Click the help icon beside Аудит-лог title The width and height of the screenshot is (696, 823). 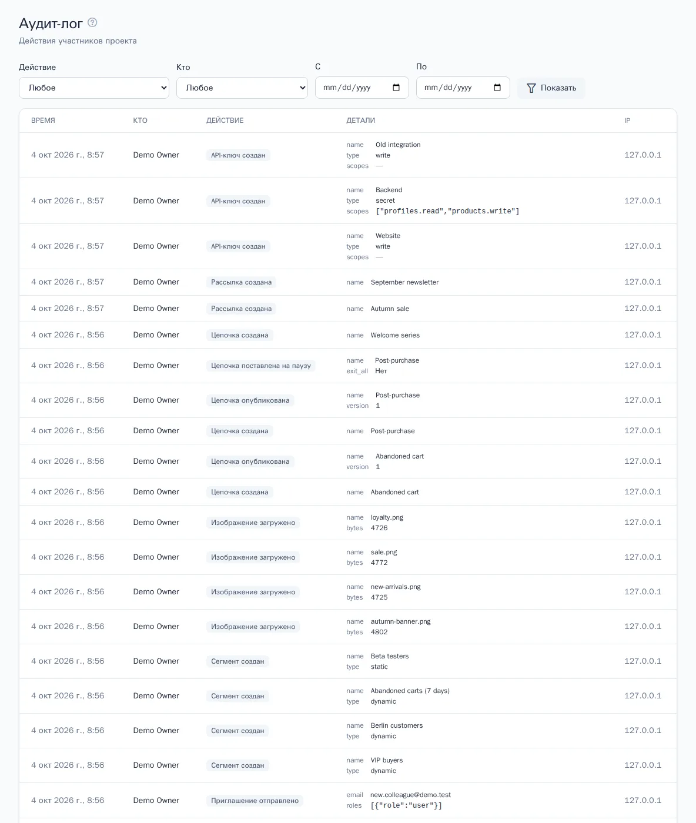(92, 22)
